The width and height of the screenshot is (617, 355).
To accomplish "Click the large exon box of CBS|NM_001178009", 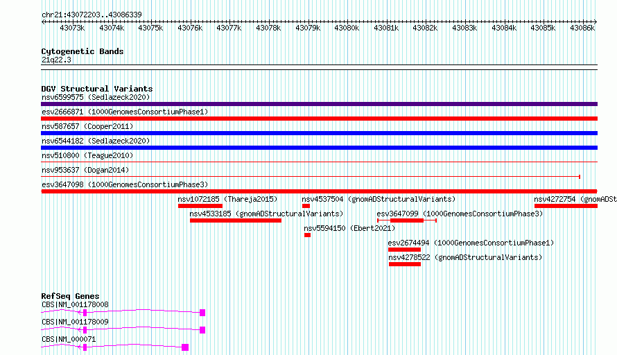I will point(202,330).
